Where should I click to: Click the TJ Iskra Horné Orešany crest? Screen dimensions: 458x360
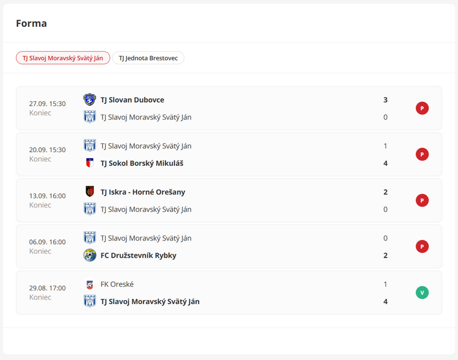90,192
